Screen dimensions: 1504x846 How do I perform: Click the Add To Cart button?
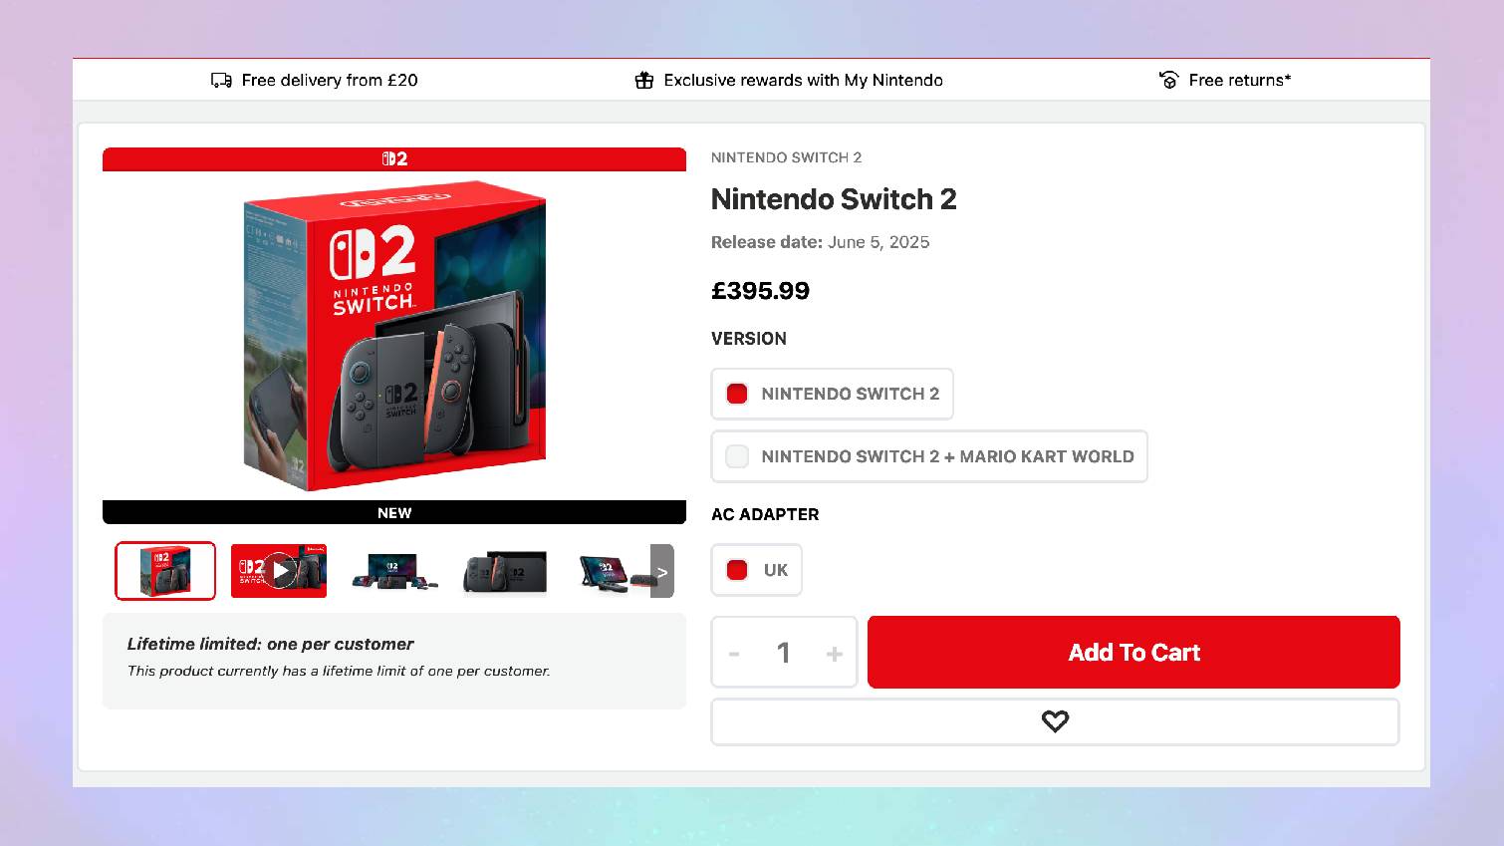1133,653
